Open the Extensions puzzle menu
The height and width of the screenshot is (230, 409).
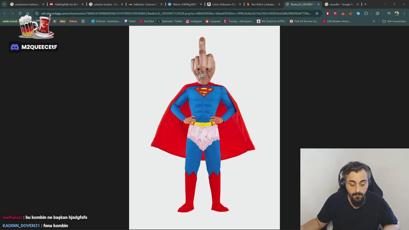click(x=366, y=13)
